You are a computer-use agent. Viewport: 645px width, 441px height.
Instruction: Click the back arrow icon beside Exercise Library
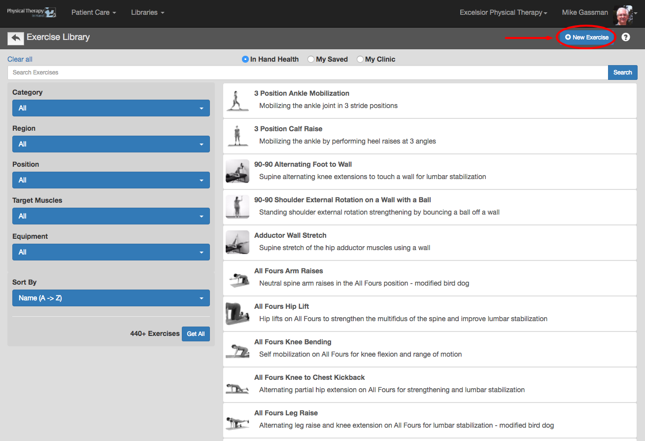[x=16, y=38]
